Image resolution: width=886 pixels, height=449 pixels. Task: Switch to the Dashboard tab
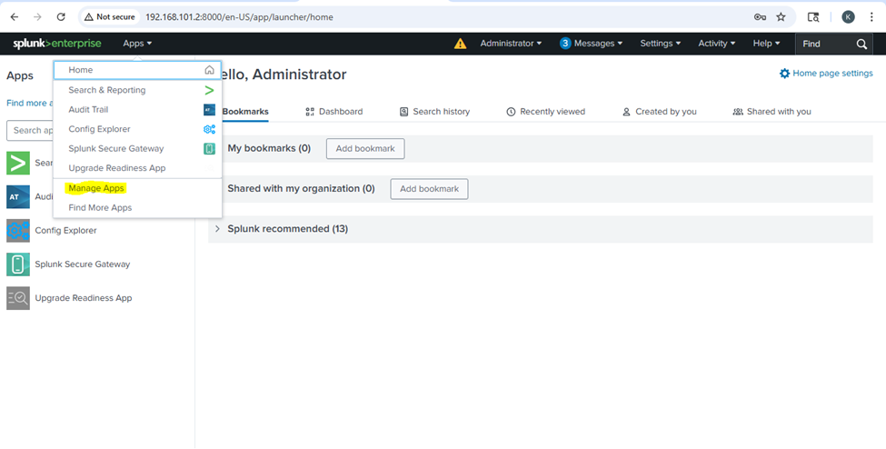[x=333, y=112]
